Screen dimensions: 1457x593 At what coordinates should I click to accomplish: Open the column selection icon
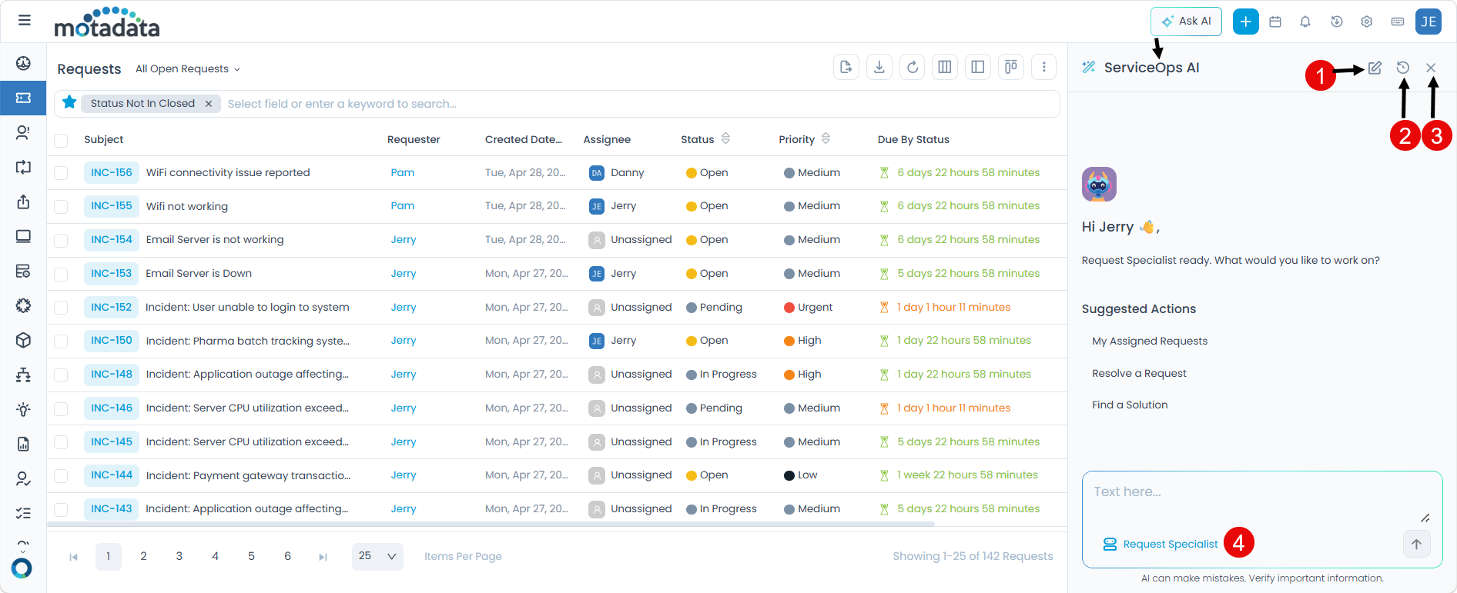945,68
